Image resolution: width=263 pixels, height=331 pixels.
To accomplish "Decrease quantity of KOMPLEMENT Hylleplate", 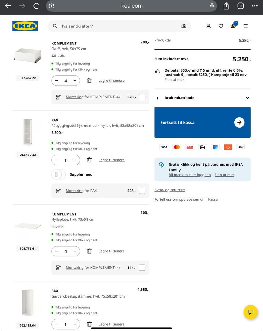I will pos(56,251).
